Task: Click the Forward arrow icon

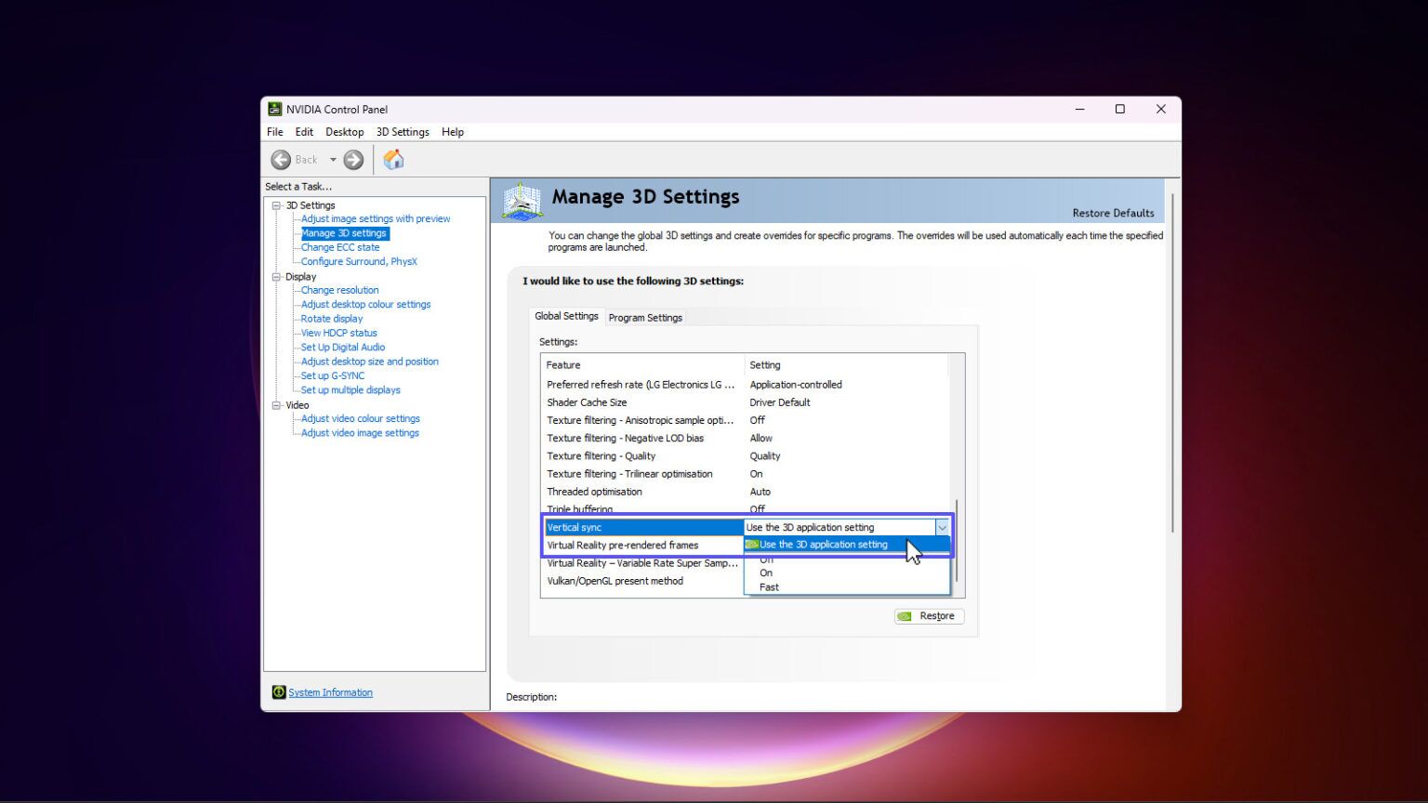Action: click(353, 160)
